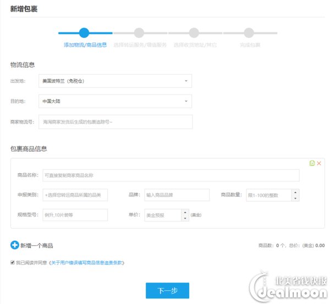Click the third gray step circle
This screenshot has width=330, height=304.
point(194,33)
